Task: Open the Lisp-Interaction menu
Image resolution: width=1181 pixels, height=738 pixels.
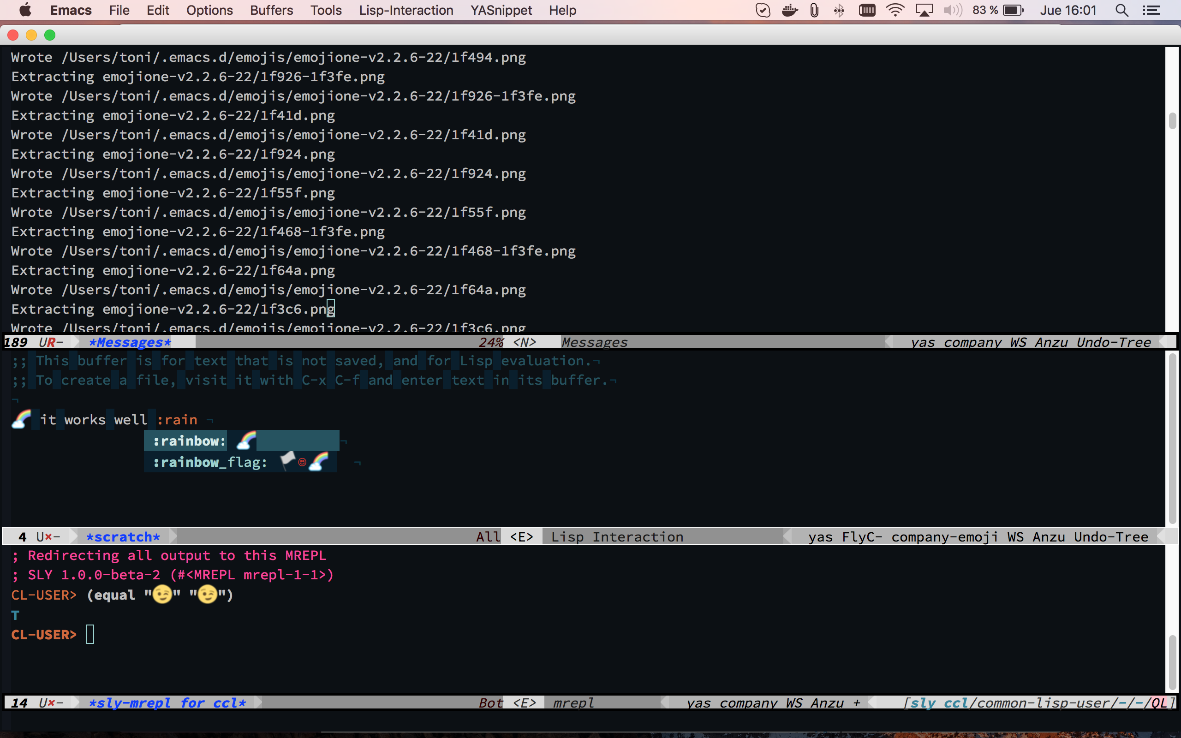Action: pos(406,10)
